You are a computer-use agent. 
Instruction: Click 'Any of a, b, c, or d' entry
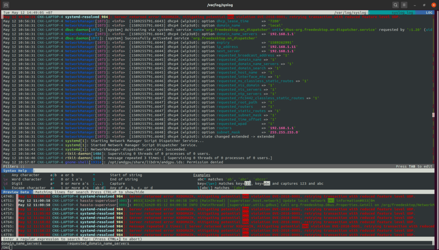pyautogui.click(x=131, y=188)
